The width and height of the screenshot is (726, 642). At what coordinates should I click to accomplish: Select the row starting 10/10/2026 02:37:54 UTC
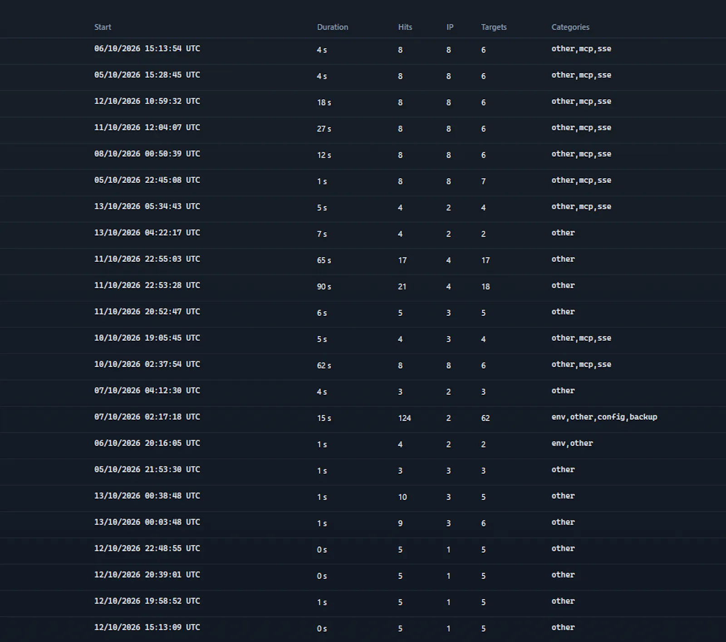pos(363,367)
